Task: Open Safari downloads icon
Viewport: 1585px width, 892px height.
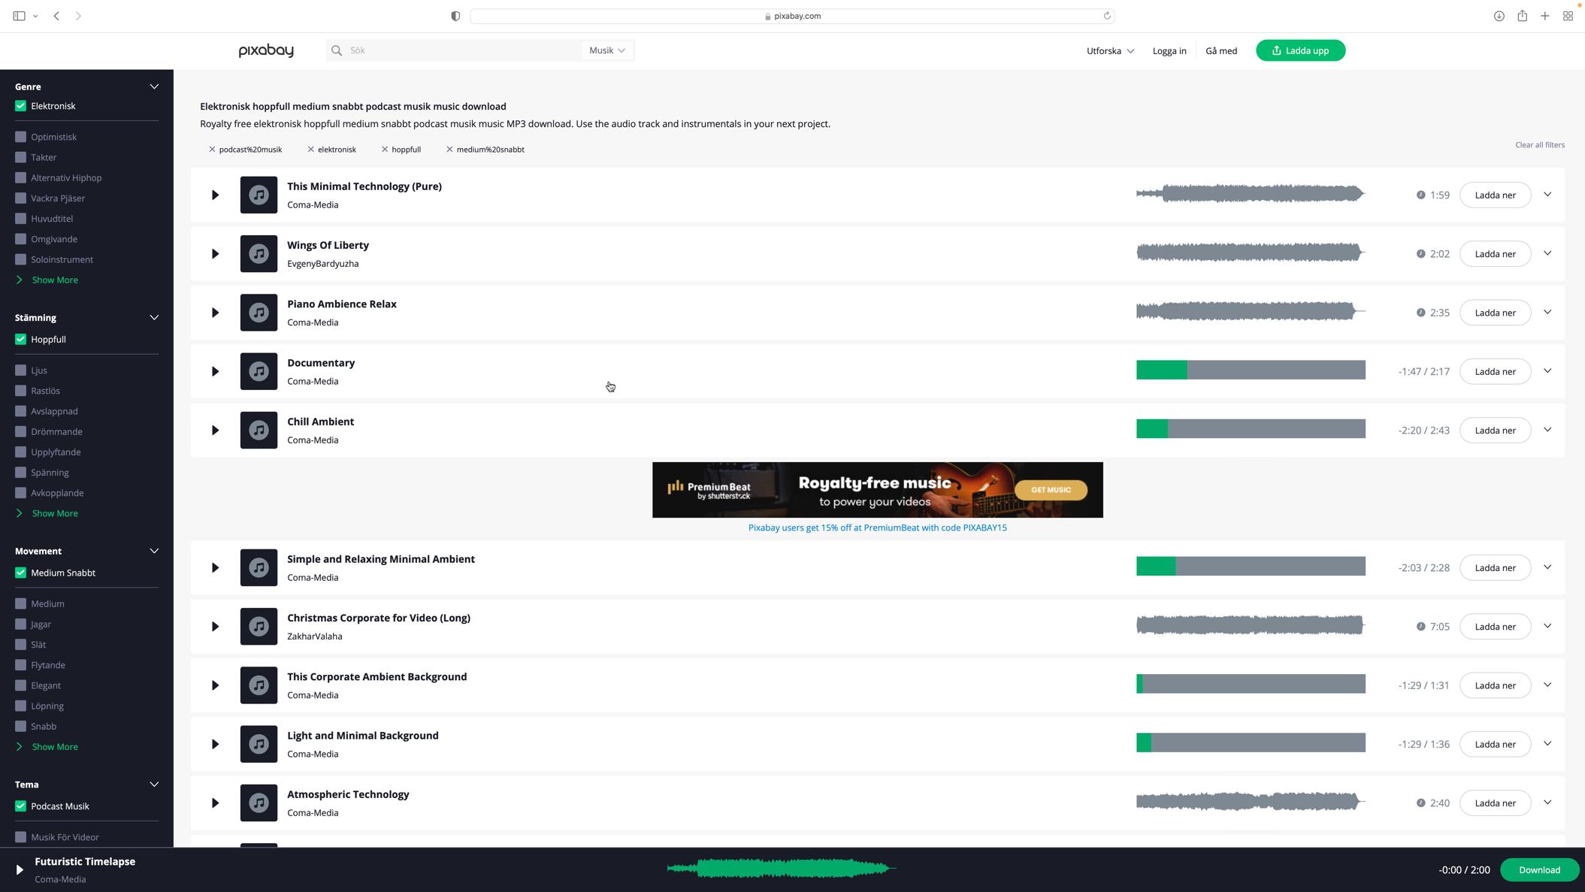Action: pyautogui.click(x=1499, y=16)
